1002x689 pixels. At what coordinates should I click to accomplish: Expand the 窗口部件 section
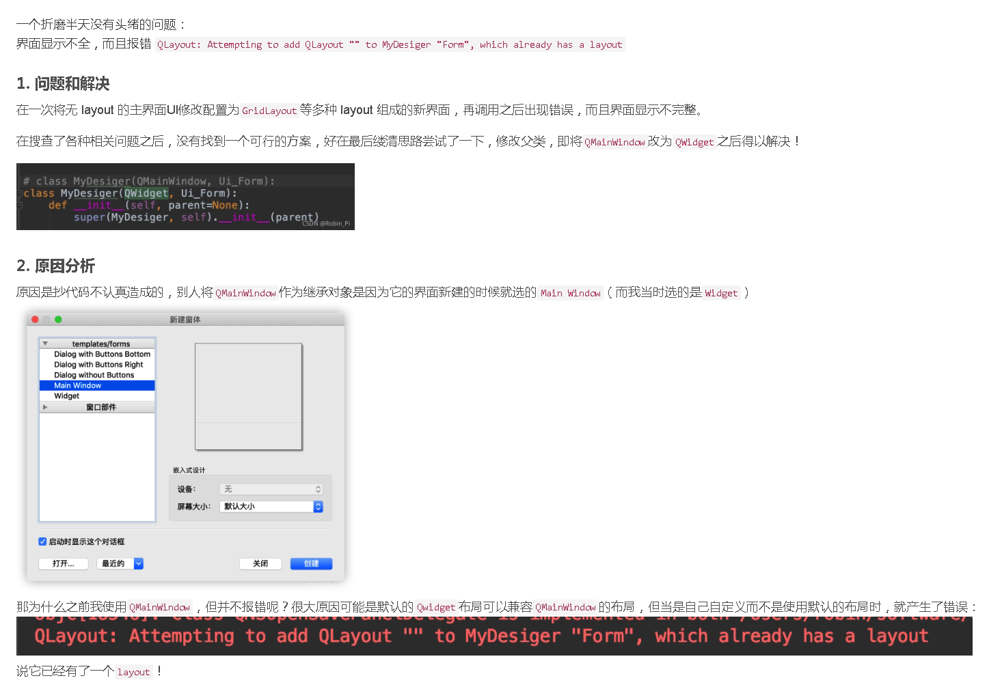click(44, 406)
